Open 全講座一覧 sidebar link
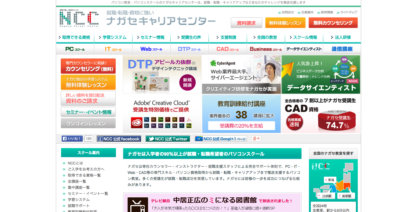 click(77, 182)
